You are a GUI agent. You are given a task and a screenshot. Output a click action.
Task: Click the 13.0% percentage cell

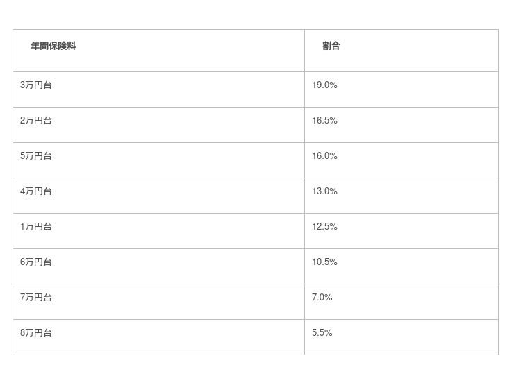pos(324,191)
